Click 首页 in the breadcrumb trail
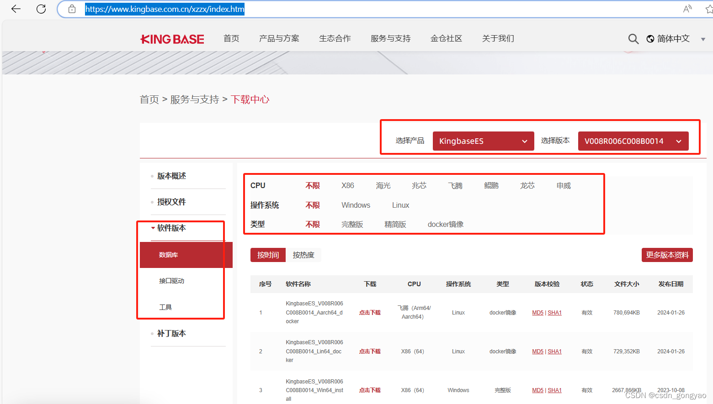Viewport: 713px width, 404px height. 149,100
